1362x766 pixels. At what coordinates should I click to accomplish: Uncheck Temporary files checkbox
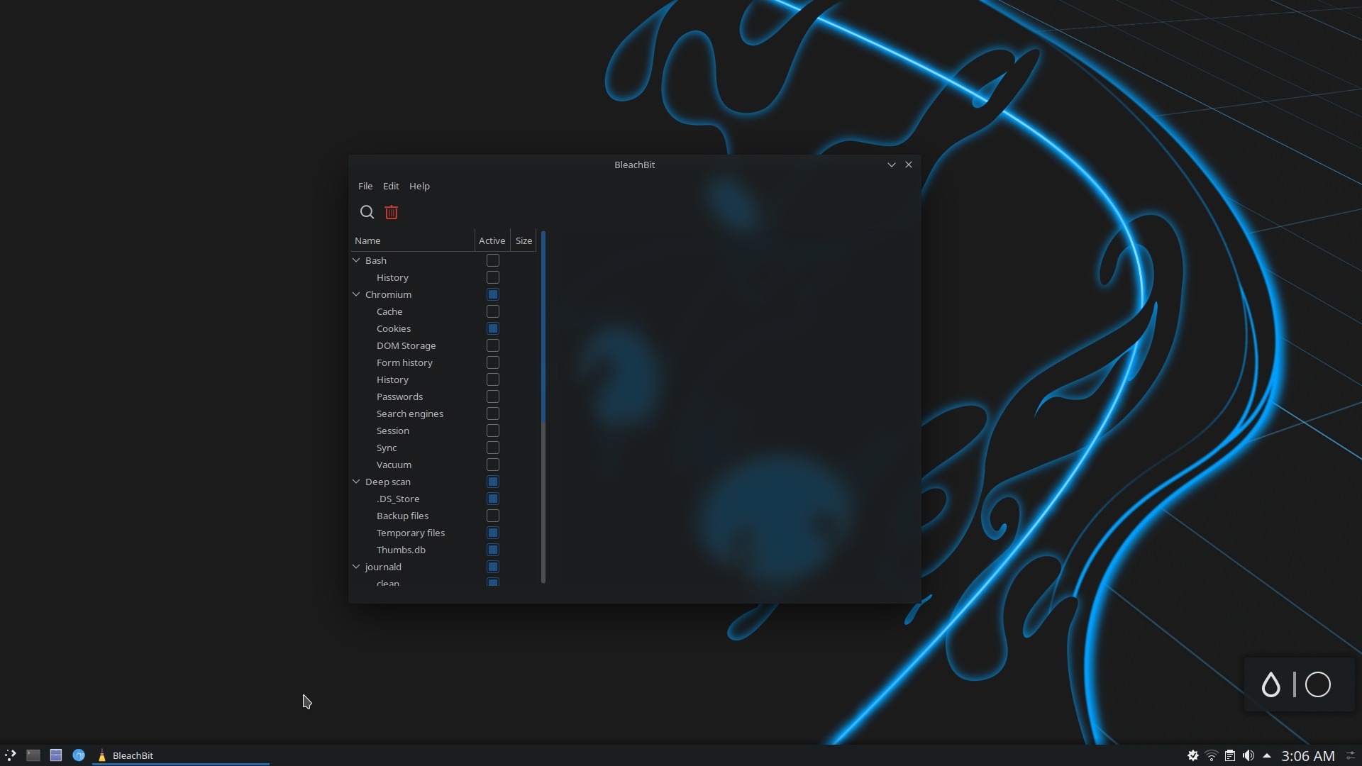click(x=493, y=533)
